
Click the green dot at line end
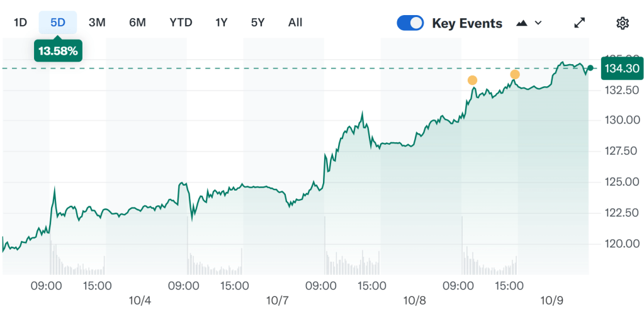(590, 68)
